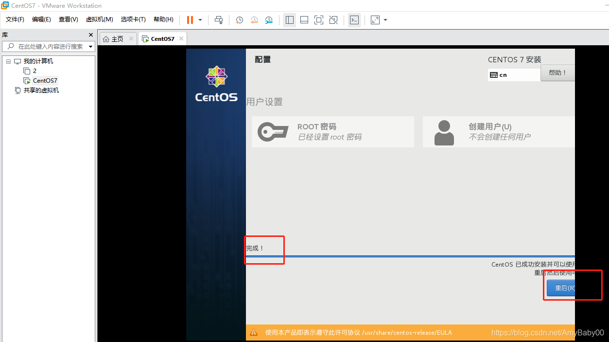Enter full screen mode icon

(x=319, y=20)
